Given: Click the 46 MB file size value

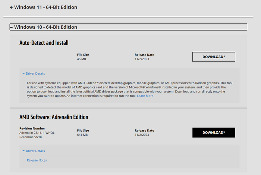Looking at the screenshot, I should coord(81,59).
